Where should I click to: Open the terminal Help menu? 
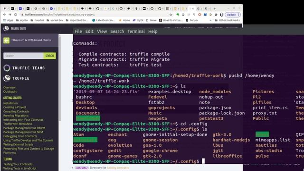coord(153,31)
